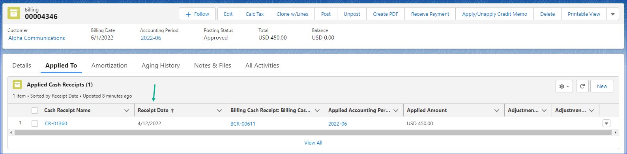Click the USD 450.00 applied amount cell

pos(420,124)
